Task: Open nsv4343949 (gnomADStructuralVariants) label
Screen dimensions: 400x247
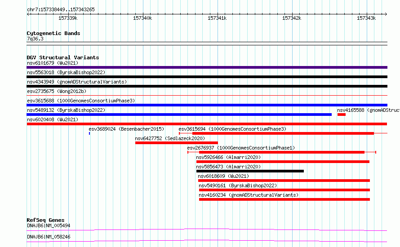Action: click(77, 82)
